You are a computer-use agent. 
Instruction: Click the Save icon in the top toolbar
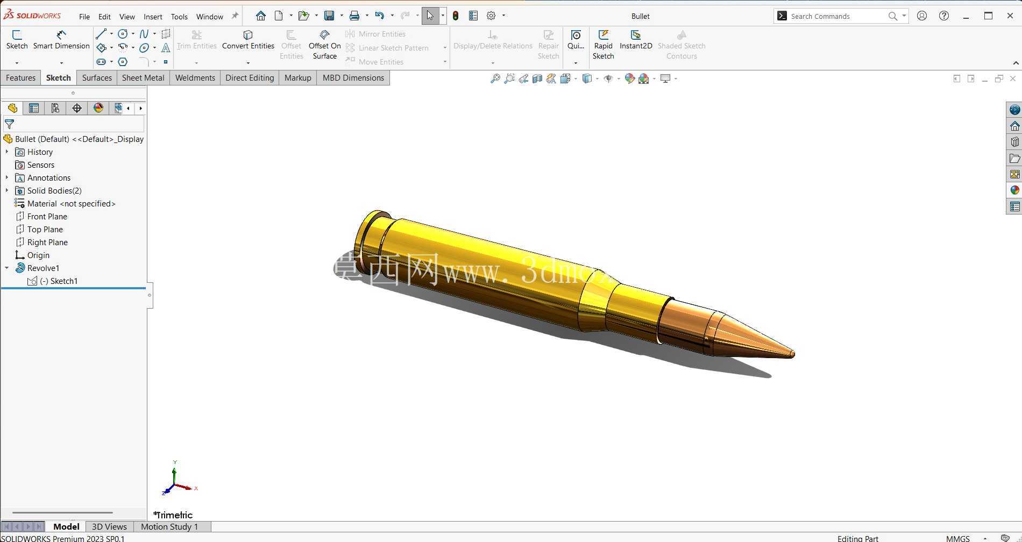click(x=329, y=16)
